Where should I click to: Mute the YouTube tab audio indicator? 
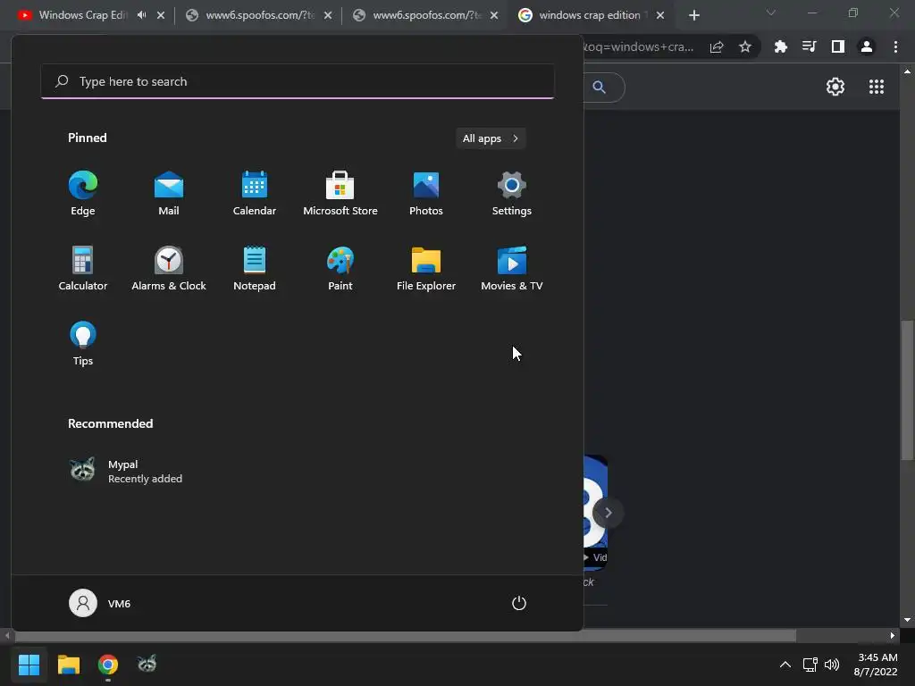click(142, 15)
